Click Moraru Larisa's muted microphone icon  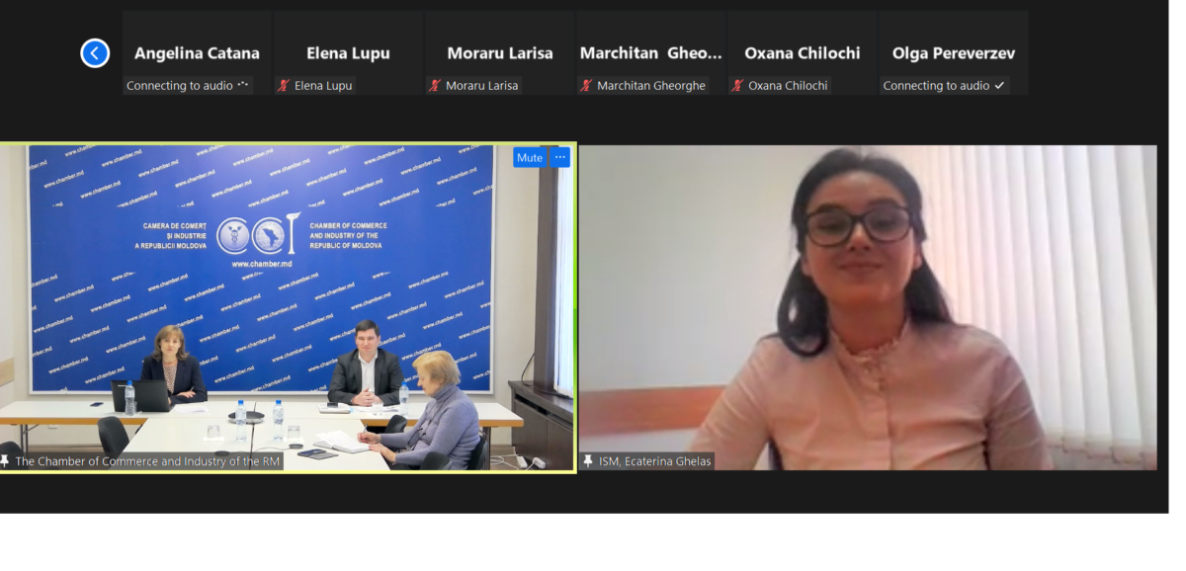click(435, 86)
